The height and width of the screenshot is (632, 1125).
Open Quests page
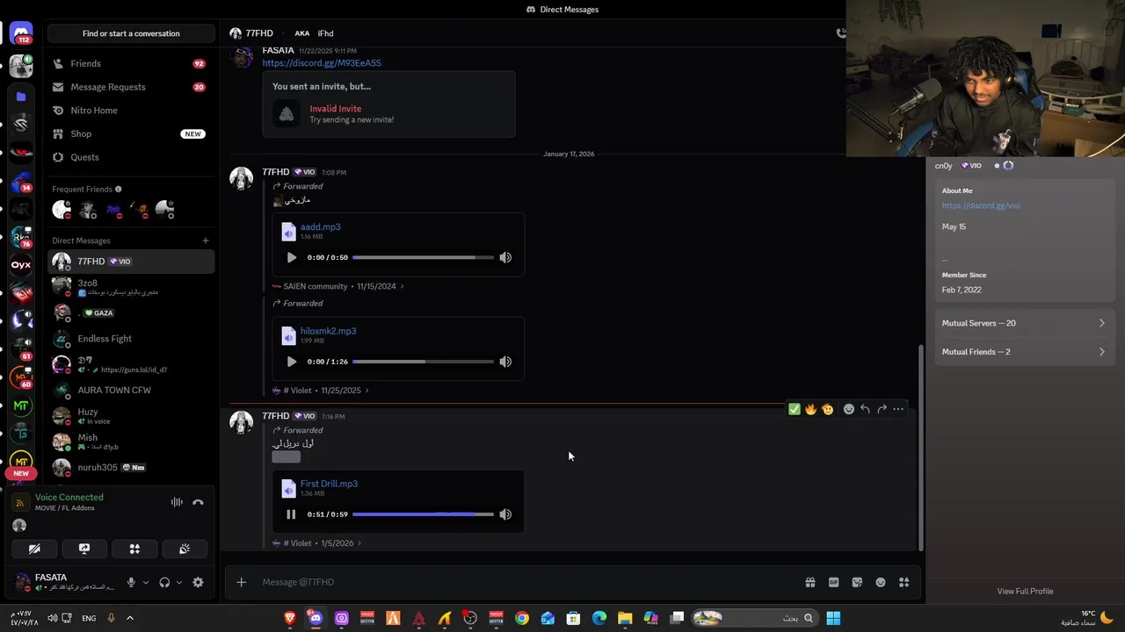[131, 157]
